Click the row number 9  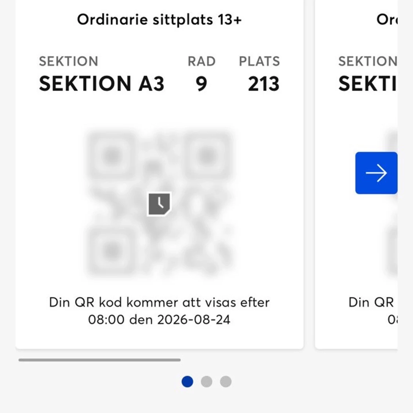201,84
